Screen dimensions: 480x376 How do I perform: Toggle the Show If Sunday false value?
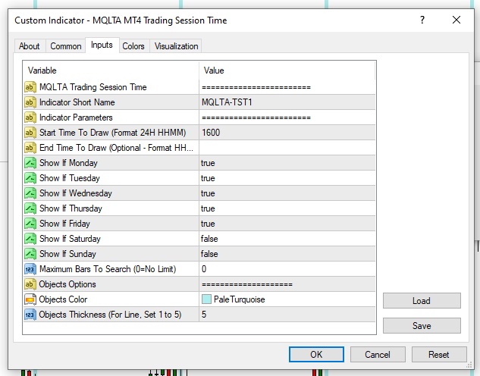pos(210,254)
